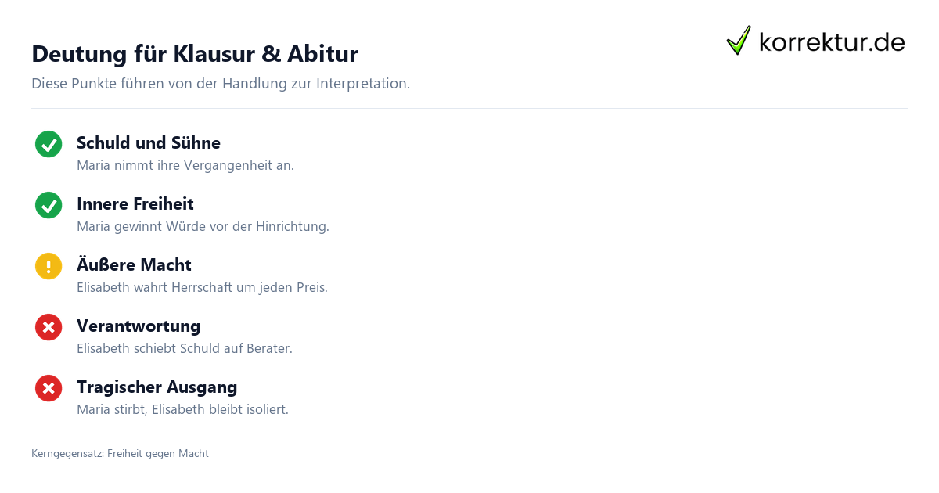Screen dimensions: 939x493
Task: Click the korrektur.de green checkmark logo
Action: [x=739, y=41]
